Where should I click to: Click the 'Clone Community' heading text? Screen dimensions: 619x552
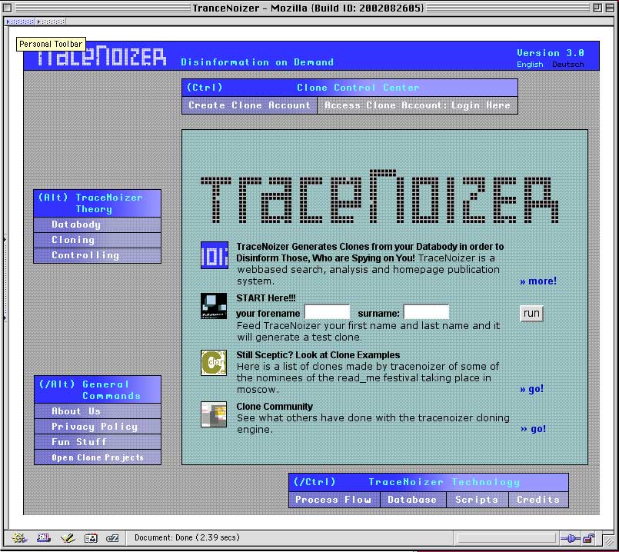tap(275, 407)
